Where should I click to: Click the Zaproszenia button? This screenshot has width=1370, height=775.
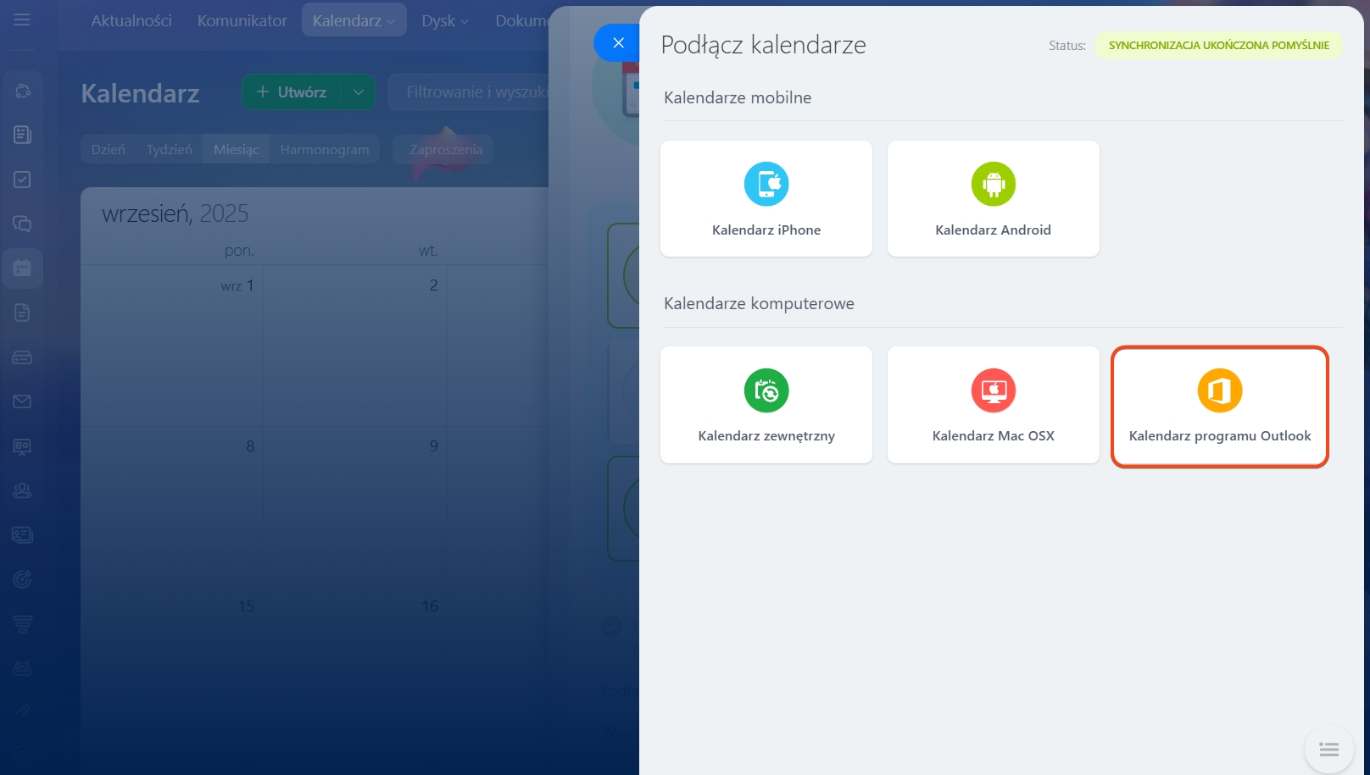[x=445, y=150]
